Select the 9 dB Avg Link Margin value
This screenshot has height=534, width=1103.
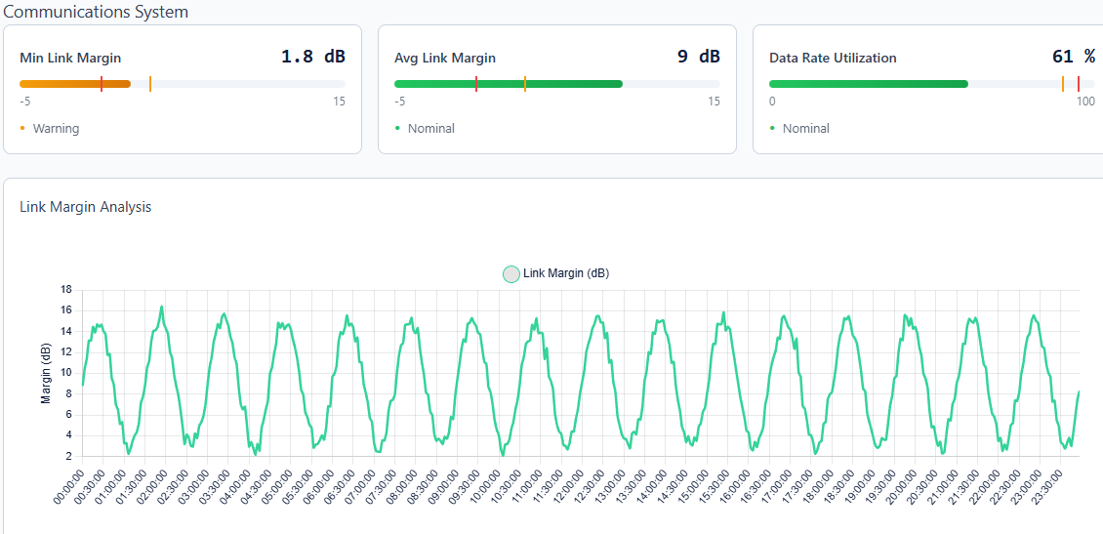click(x=698, y=57)
